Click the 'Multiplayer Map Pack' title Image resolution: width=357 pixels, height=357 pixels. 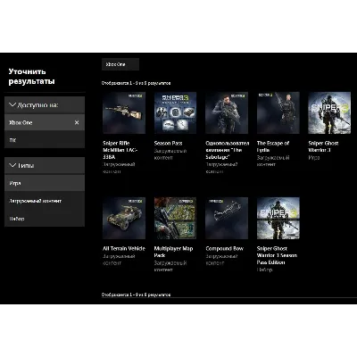[x=173, y=252]
